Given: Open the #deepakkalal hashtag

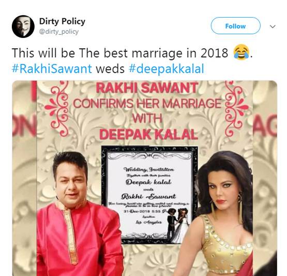Looking at the screenshot, I should tap(167, 69).
